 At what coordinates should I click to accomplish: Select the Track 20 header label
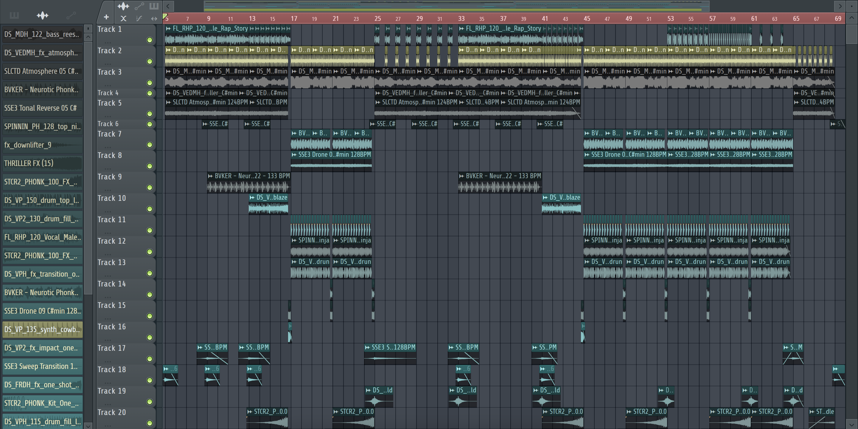point(112,412)
